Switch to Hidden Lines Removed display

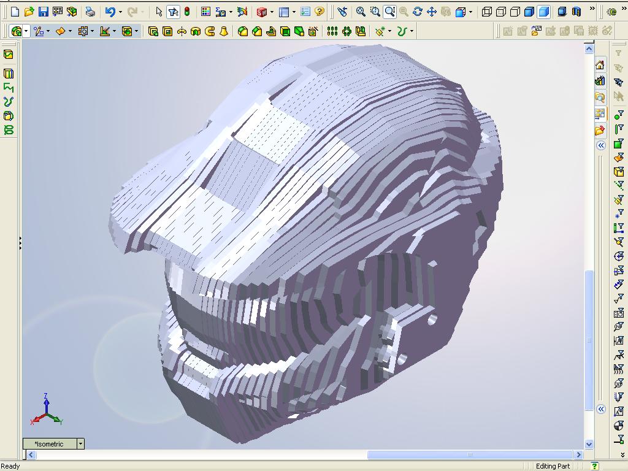pos(515,12)
